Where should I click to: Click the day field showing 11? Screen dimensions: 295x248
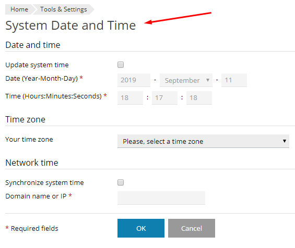[234, 80]
